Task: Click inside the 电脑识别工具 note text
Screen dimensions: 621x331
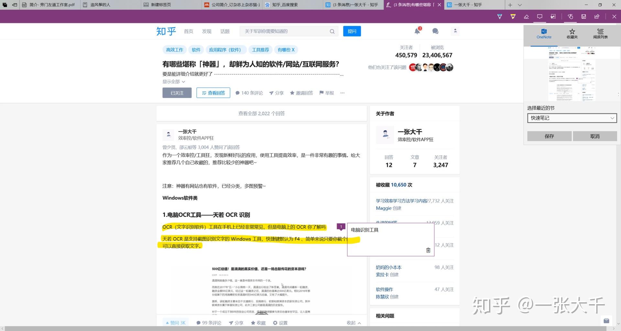Action: click(365, 230)
